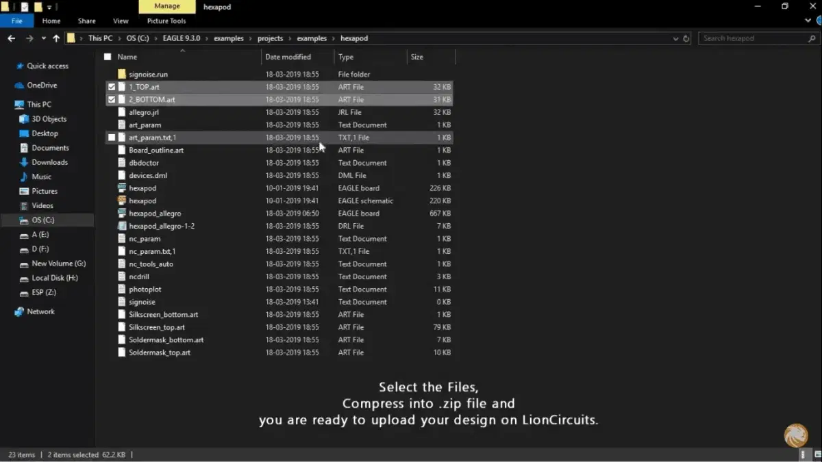The width and height of the screenshot is (822, 462).
Task: Open OneDrive in the navigation pane
Action: 42,86
